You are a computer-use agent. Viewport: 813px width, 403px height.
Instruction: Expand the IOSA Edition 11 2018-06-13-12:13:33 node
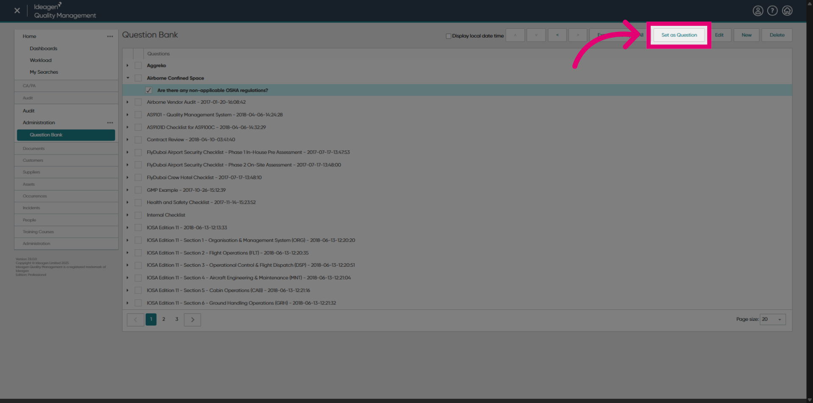coord(127,228)
